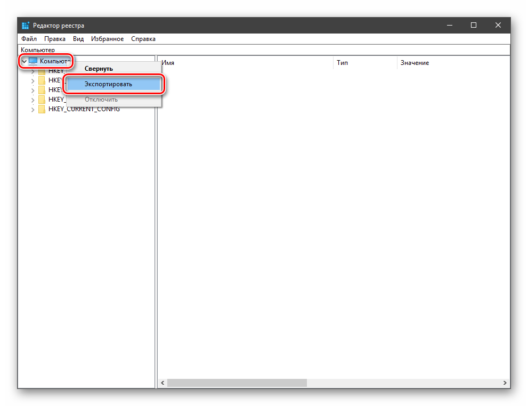Click the second registry hive folder icon

tap(42, 80)
